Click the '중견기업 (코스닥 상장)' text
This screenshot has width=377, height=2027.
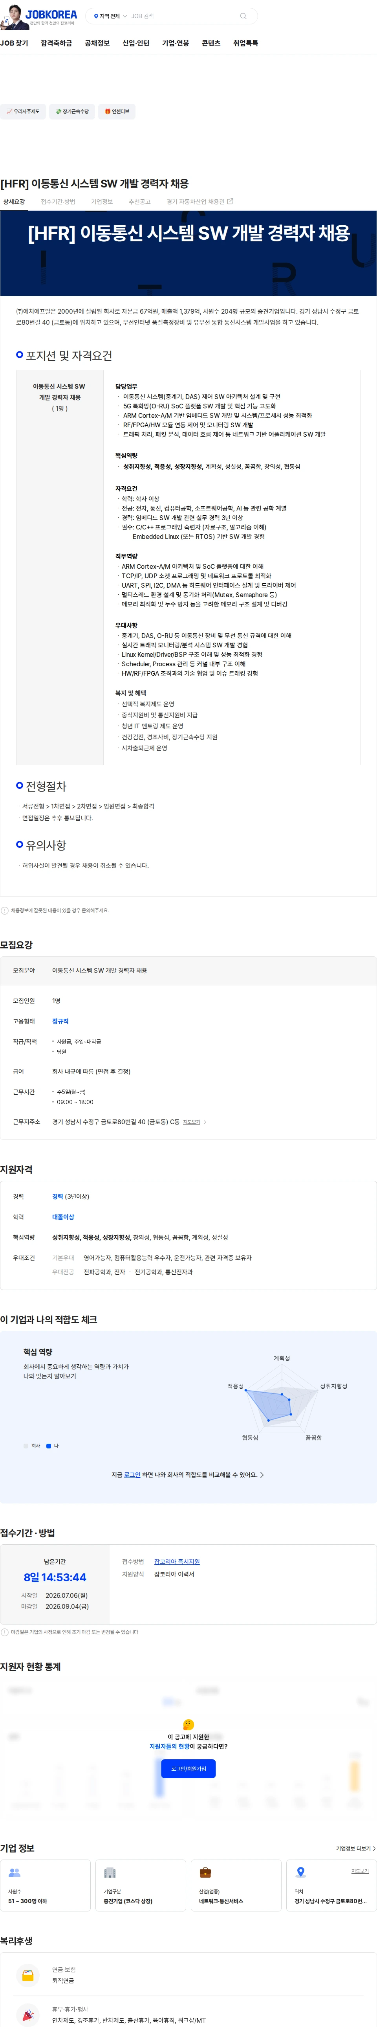click(128, 1901)
